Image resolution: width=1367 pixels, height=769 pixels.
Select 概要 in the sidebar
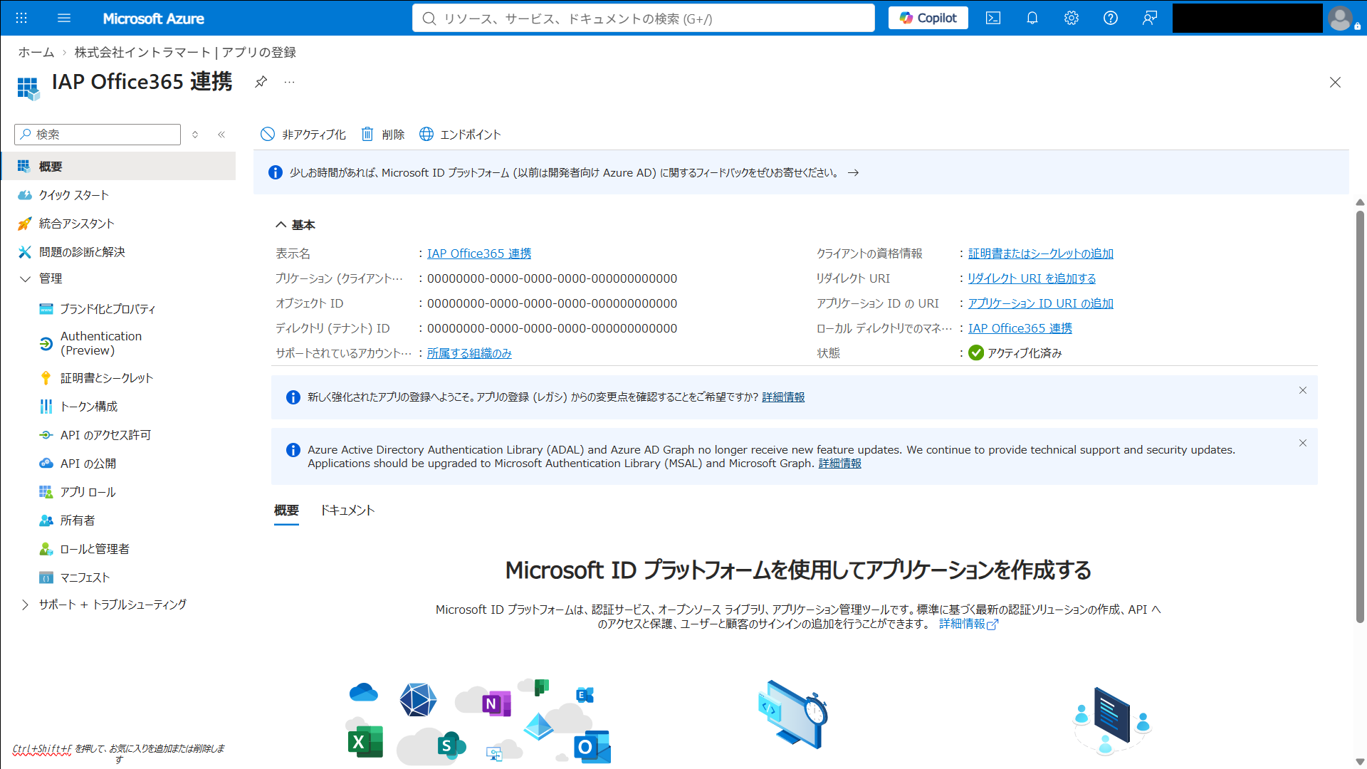click(x=118, y=166)
